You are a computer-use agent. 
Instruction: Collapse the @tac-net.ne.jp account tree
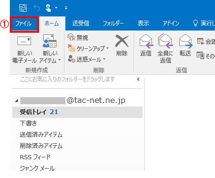click(16, 101)
